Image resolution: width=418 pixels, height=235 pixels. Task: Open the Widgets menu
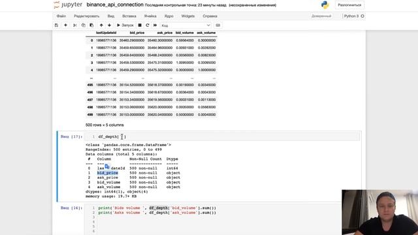(x=188, y=16)
